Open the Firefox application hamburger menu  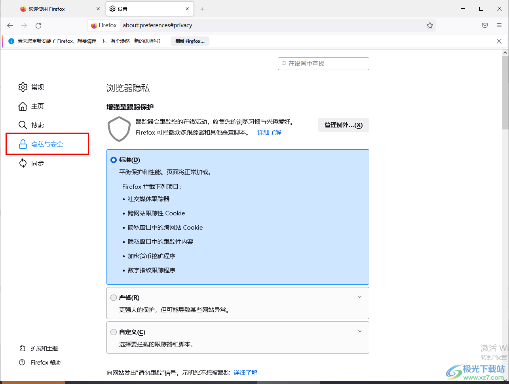[499, 25]
